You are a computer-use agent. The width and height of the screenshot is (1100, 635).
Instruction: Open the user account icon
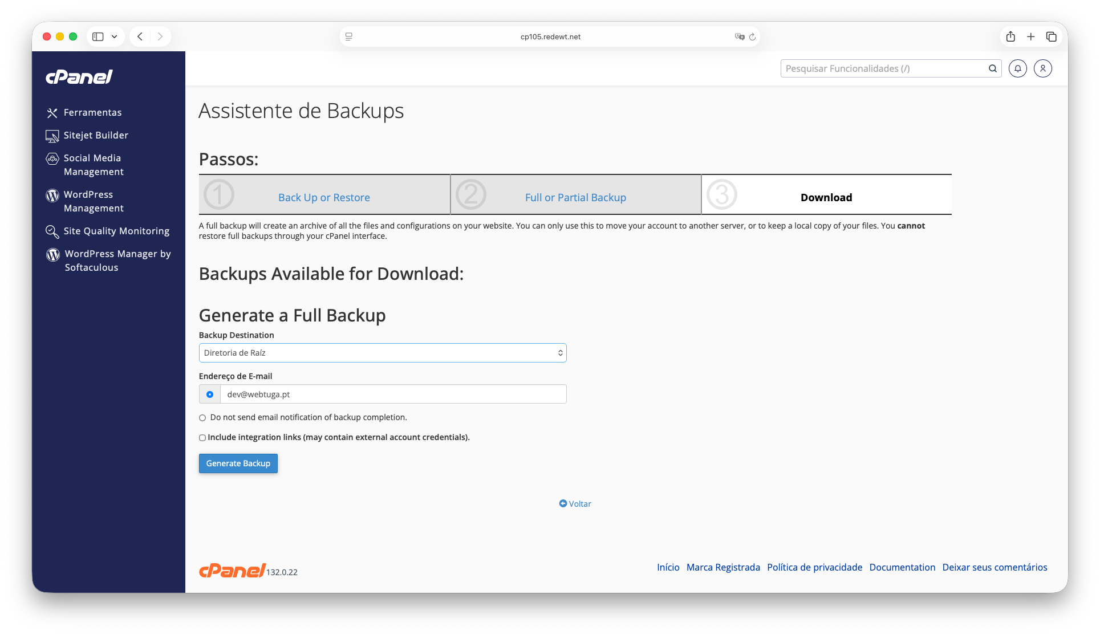(1042, 68)
